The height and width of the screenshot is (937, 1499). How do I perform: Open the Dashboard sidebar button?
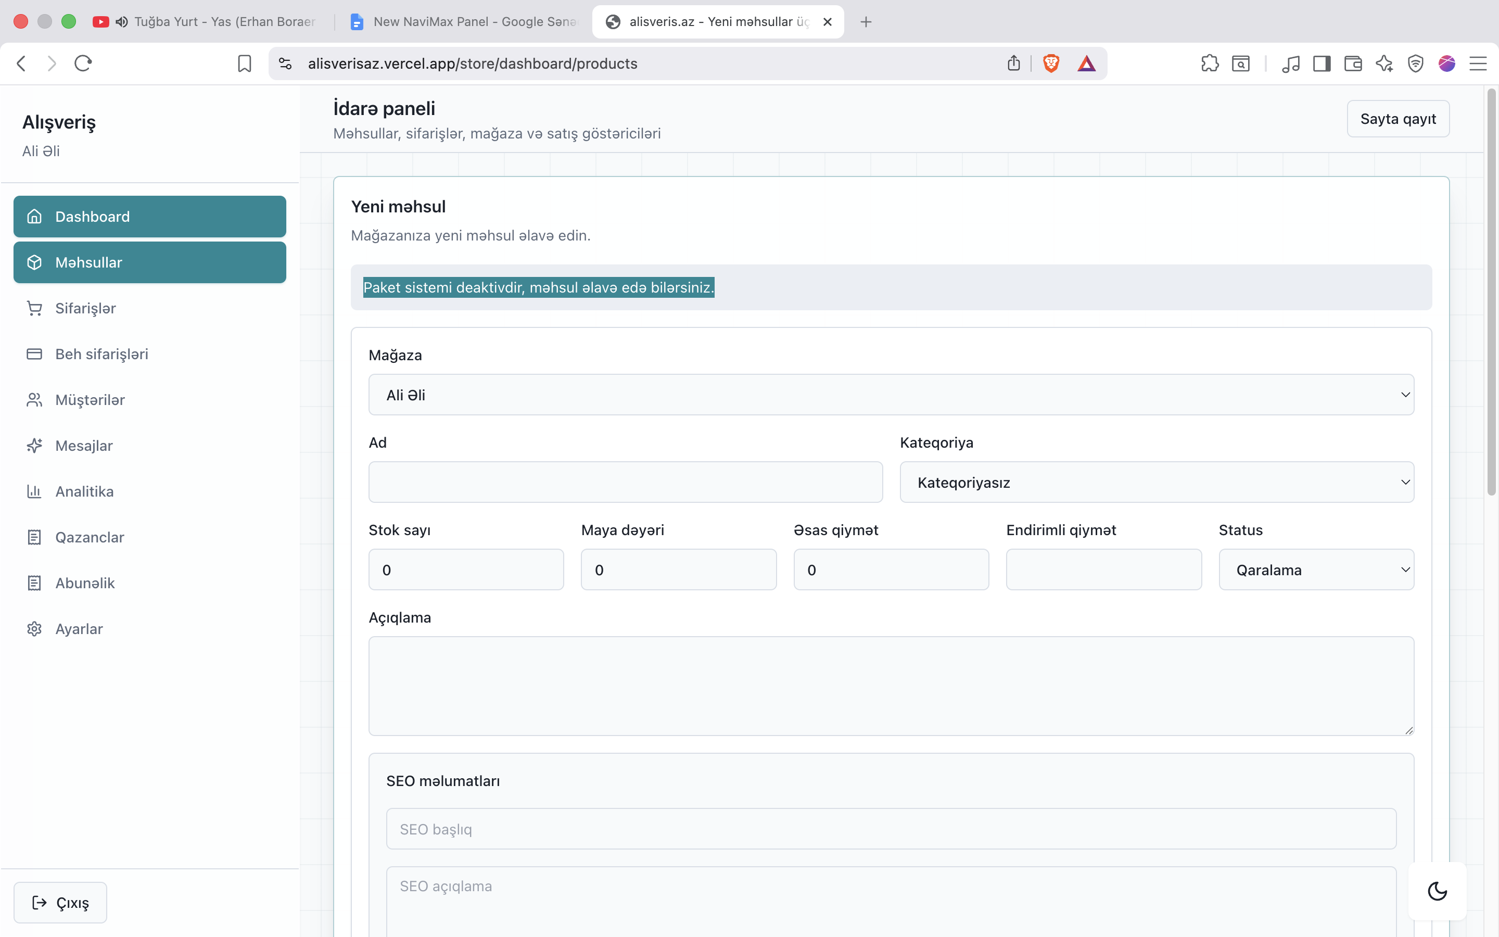click(x=150, y=216)
